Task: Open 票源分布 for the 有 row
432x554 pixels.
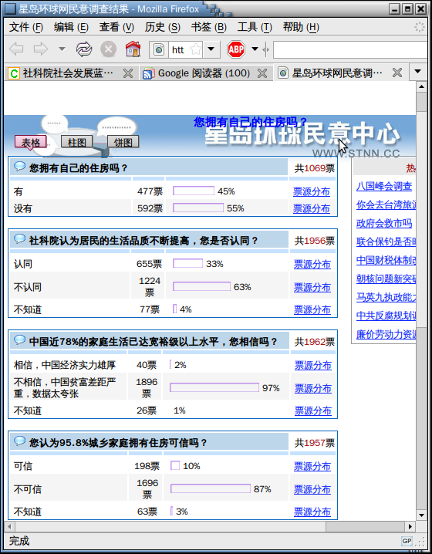Action: [x=312, y=191]
